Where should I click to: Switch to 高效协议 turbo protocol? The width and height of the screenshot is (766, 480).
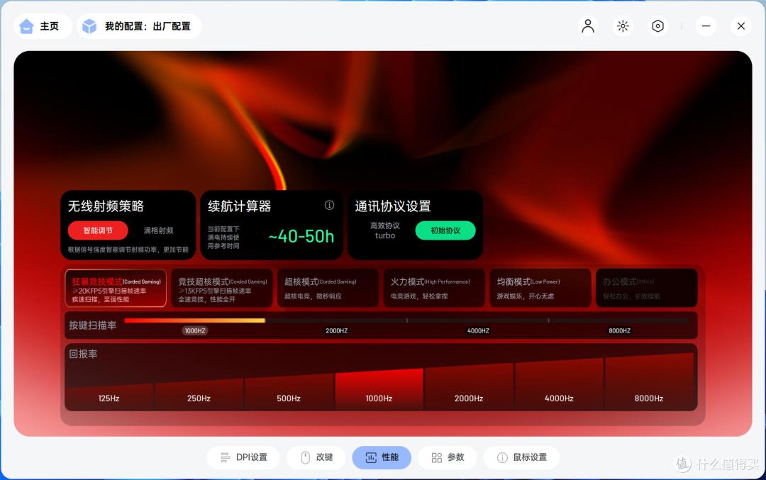[385, 230]
